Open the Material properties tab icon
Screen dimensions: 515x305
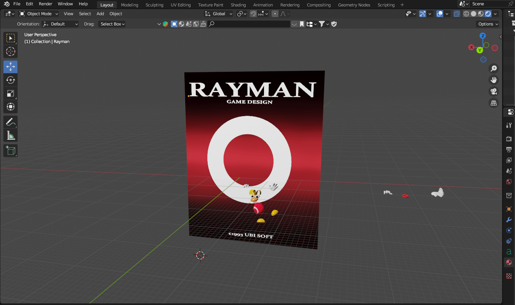509,262
